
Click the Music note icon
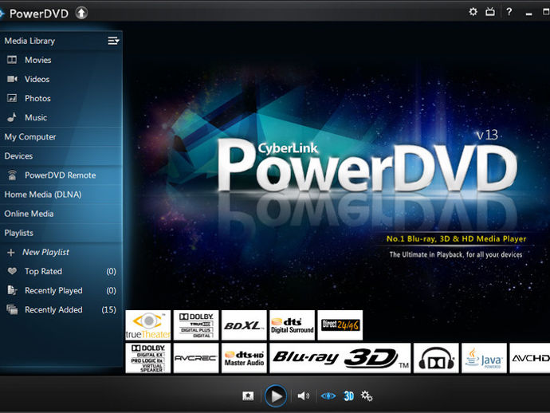12,117
